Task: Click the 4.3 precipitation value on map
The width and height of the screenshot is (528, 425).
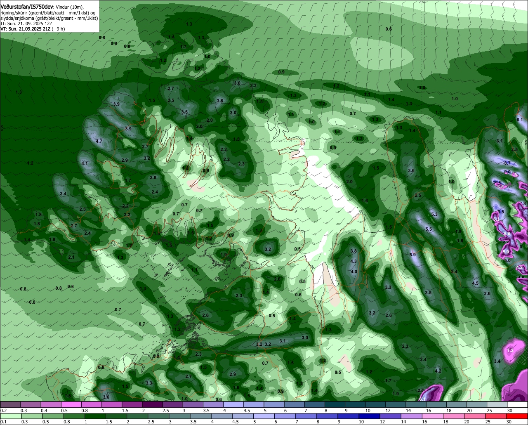Action: (354, 261)
